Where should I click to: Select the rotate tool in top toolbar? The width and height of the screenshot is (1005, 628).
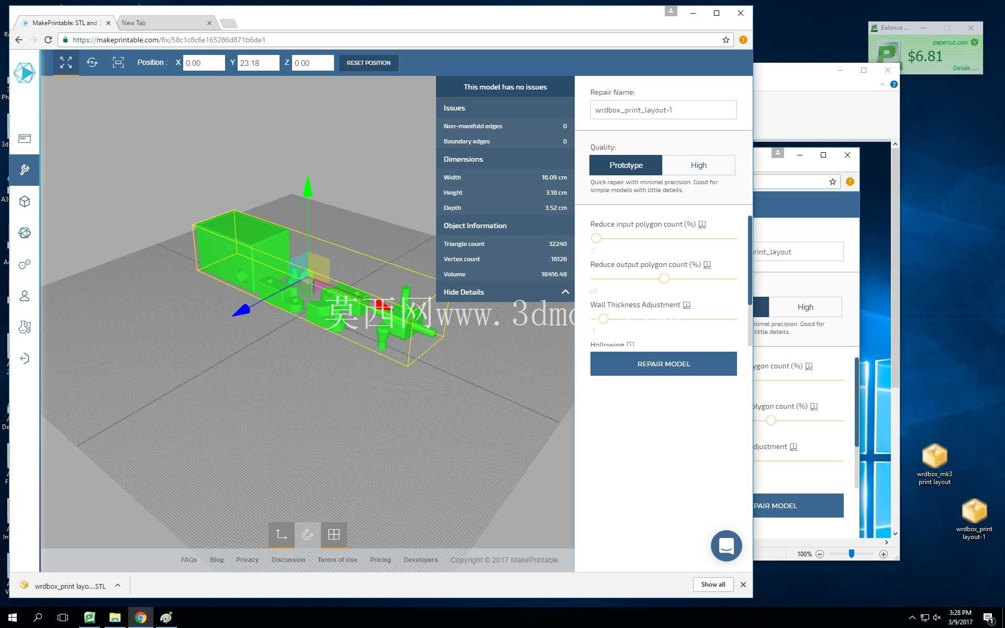pos(92,63)
